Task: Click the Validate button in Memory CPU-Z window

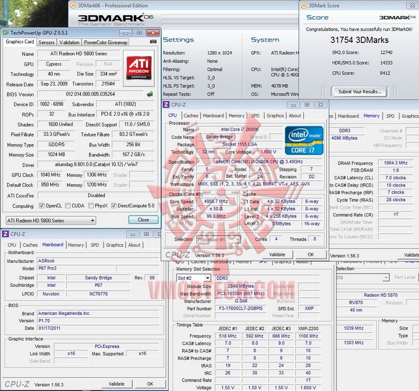Action: click(409, 255)
